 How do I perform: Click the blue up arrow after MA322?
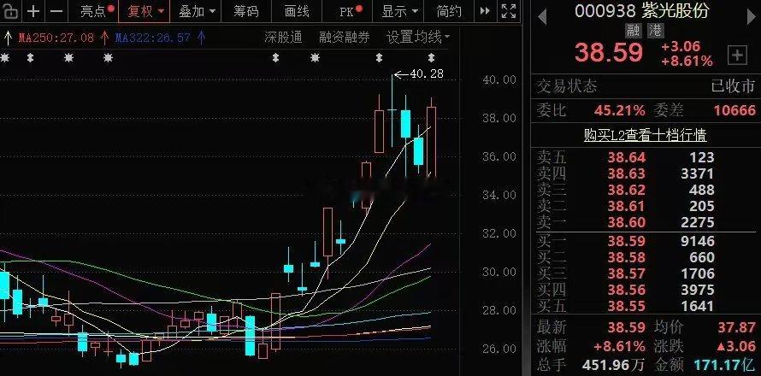pyautogui.click(x=202, y=38)
